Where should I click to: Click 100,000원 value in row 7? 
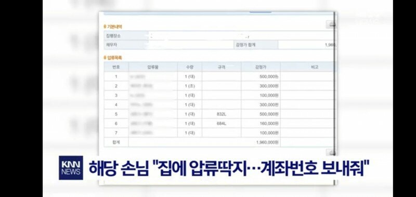tap(269, 133)
